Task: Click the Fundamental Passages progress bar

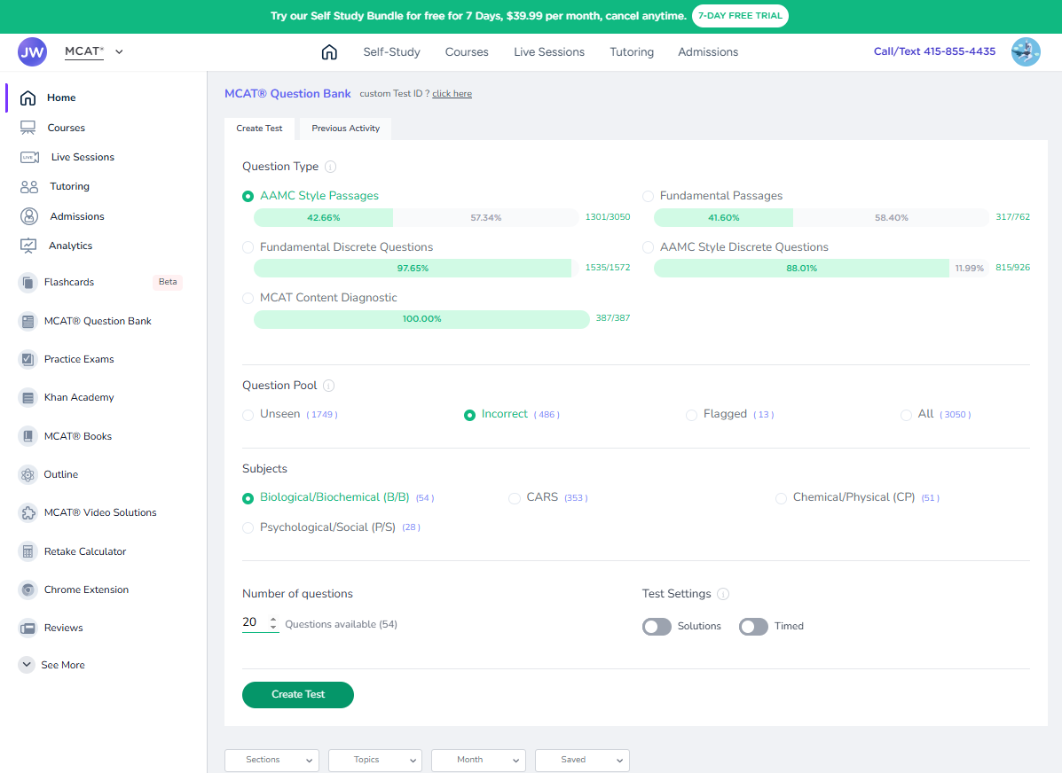Action: pyautogui.click(x=822, y=218)
